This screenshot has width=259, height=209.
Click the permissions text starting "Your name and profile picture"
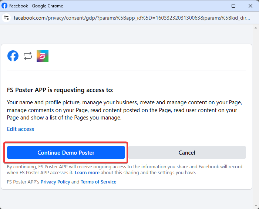pyautogui.click(x=124, y=110)
